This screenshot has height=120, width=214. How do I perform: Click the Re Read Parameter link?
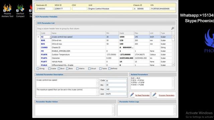pos(142,95)
